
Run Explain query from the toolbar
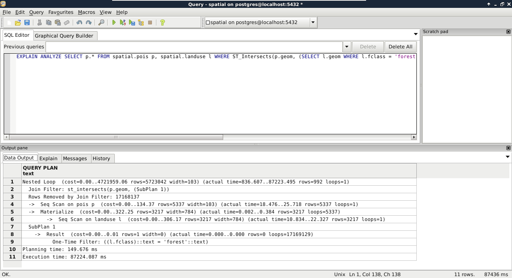click(141, 23)
